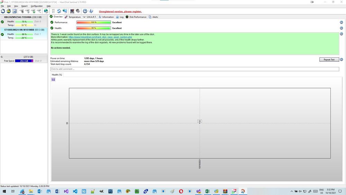This screenshot has height=195, width=346.
Task: Click the Refresh toolbar icon
Action: pos(3,11)
